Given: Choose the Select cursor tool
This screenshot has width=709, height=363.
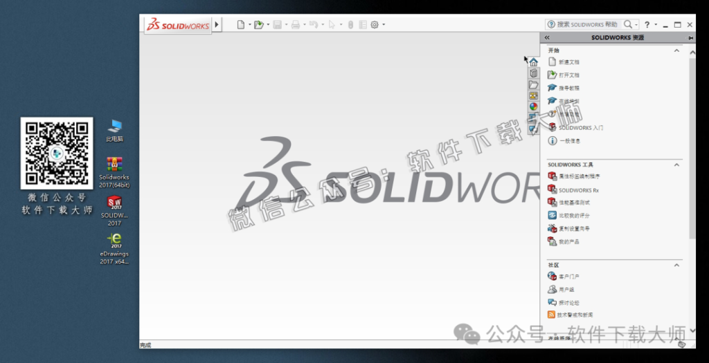Looking at the screenshot, I should 332,24.
